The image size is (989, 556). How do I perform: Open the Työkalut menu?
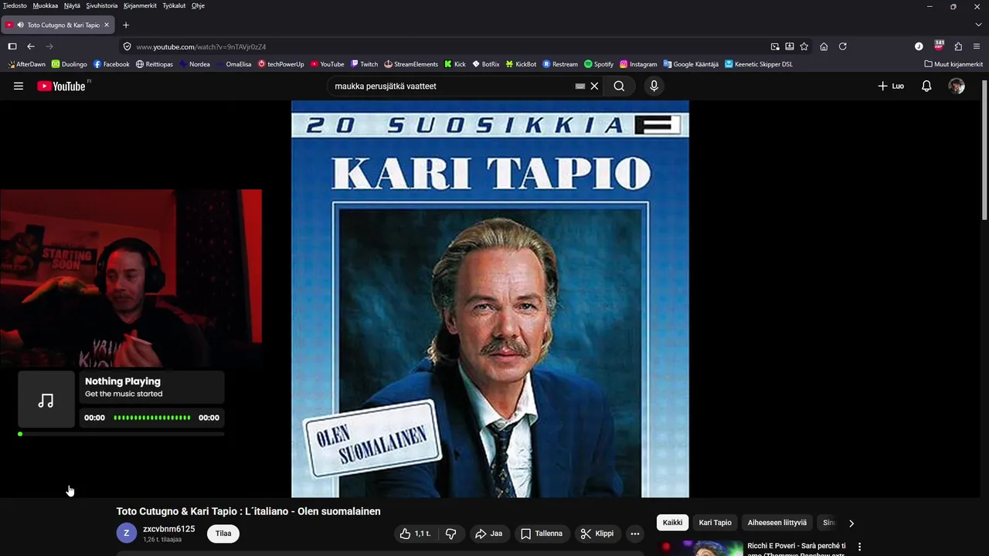tap(174, 5)
